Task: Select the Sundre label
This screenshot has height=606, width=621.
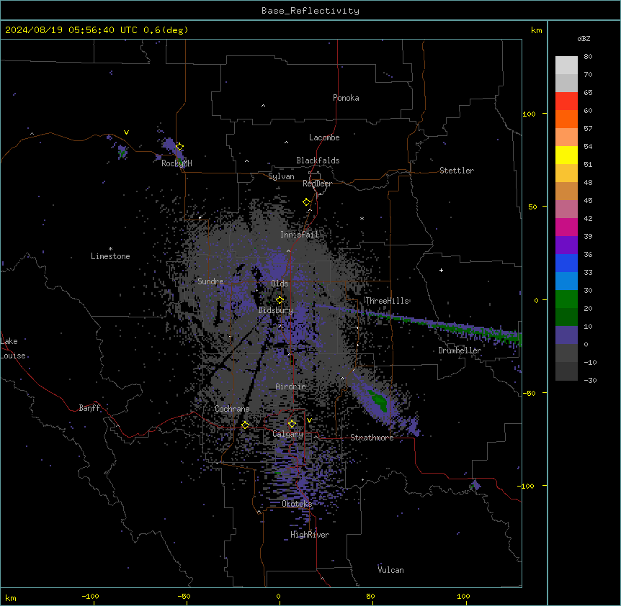Action: pos(210,281)
